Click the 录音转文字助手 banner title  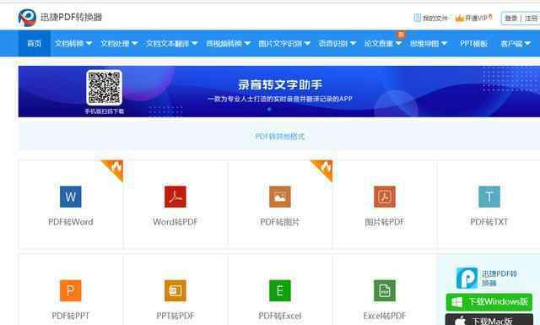coord(280,84)
